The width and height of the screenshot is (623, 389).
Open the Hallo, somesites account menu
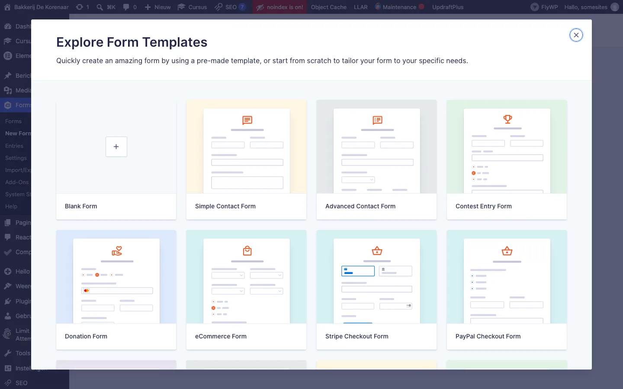(591, 7)
